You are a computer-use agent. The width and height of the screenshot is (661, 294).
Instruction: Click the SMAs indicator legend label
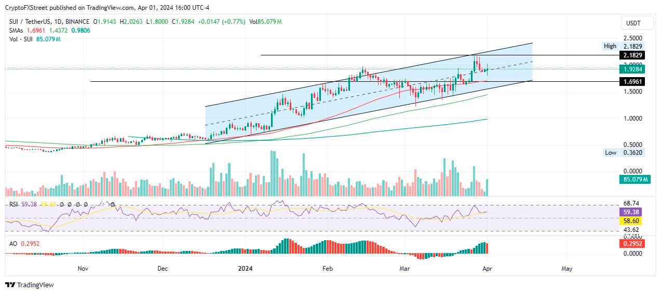coord(17,31)
